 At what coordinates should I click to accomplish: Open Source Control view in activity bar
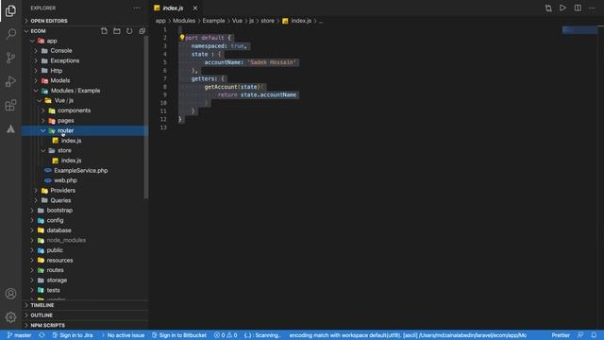coord(10,58)
